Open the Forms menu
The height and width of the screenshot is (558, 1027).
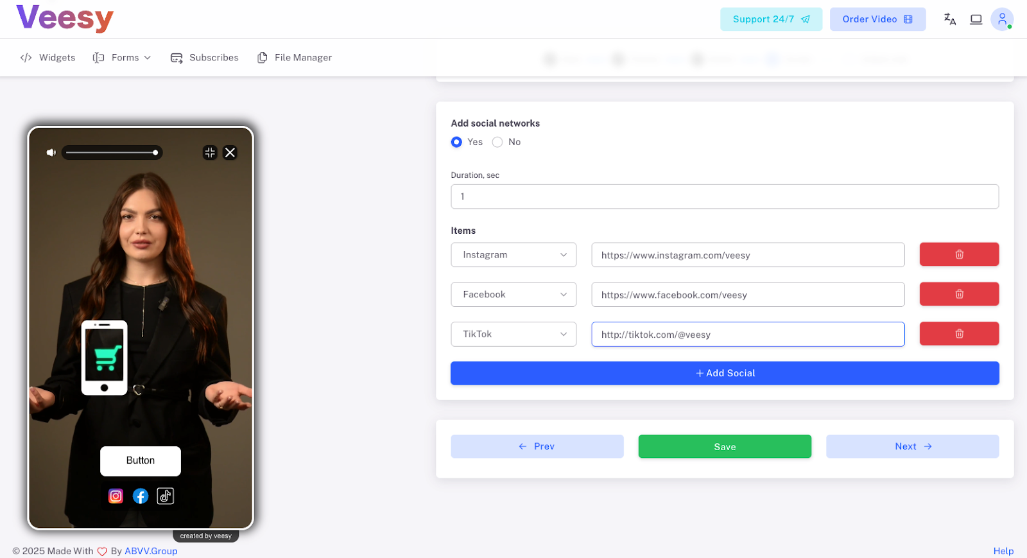coord(122,58)
